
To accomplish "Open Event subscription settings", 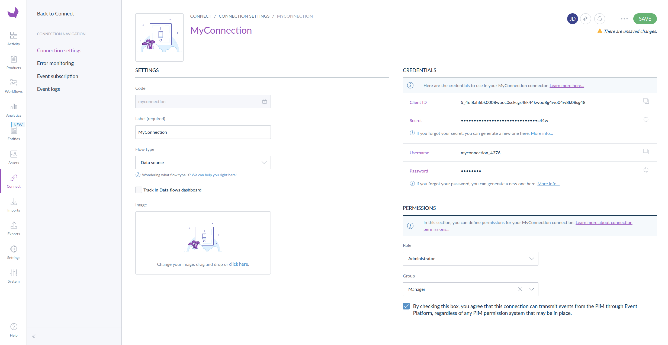I will point(57,76).
